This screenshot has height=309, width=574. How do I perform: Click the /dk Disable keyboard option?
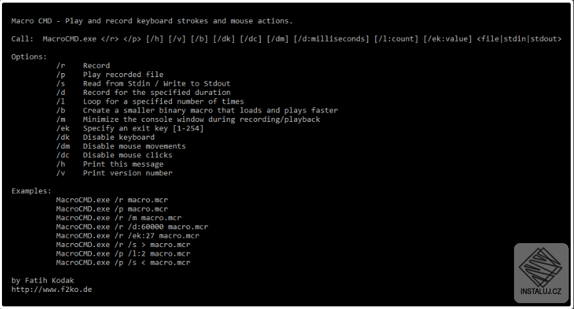pyautogui.click(x=105, y=137)
